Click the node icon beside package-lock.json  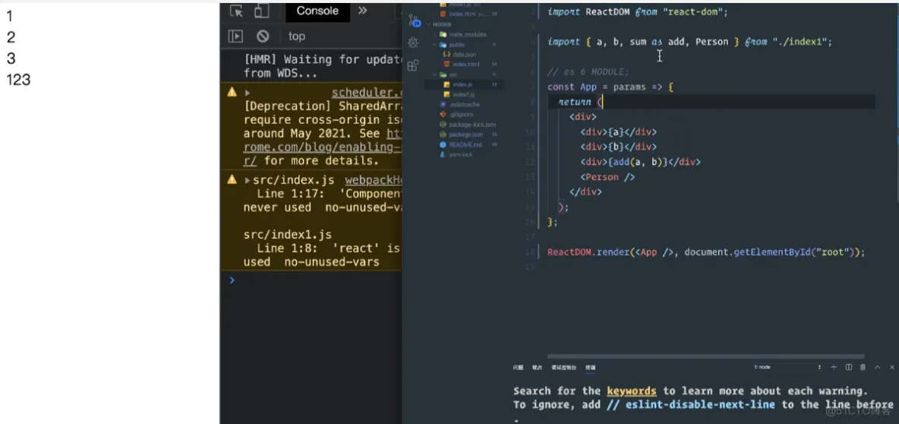(443, 124)
